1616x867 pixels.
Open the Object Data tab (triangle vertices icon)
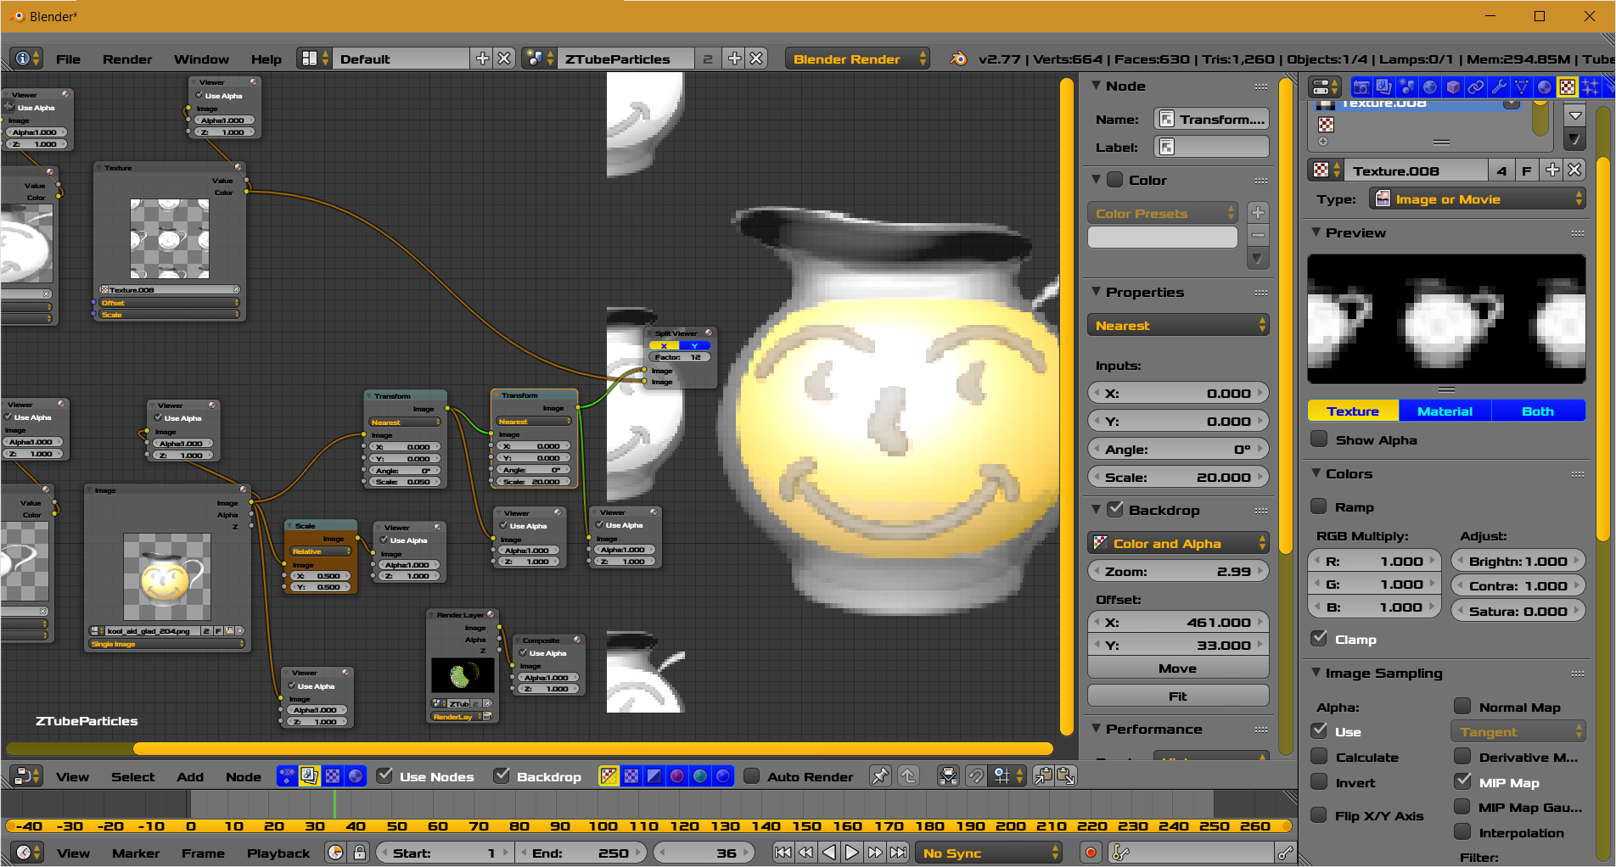1522,87
